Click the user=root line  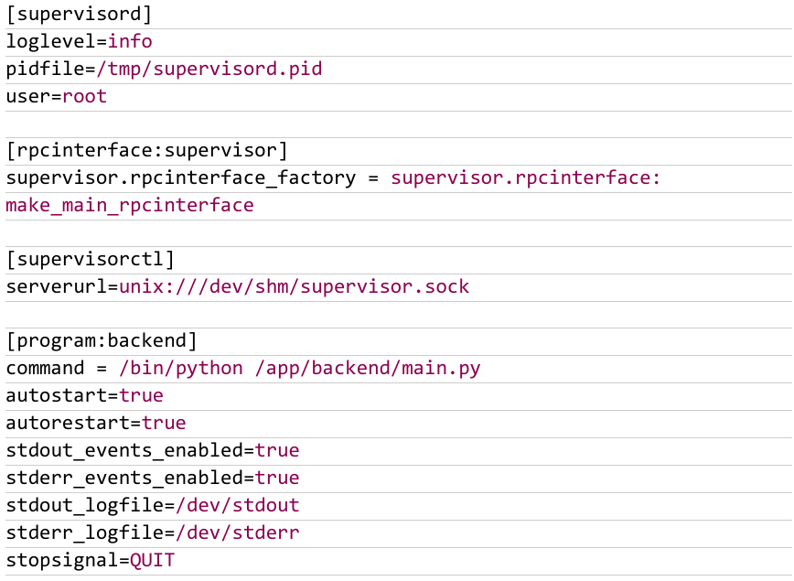pos(56,96)
